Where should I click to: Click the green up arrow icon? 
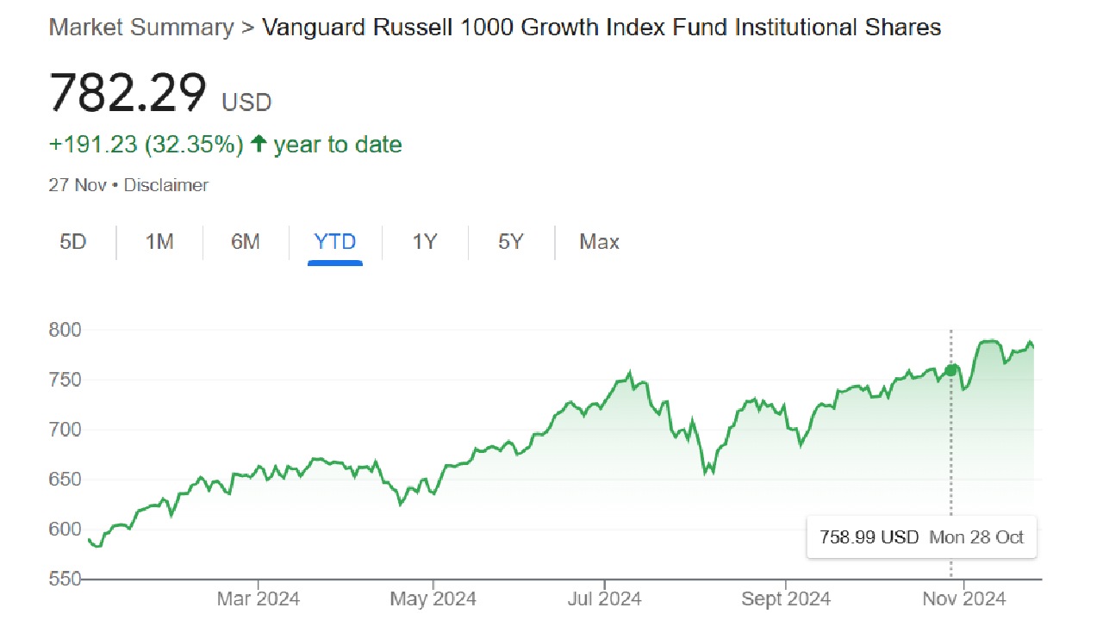(x=259, y=145)
